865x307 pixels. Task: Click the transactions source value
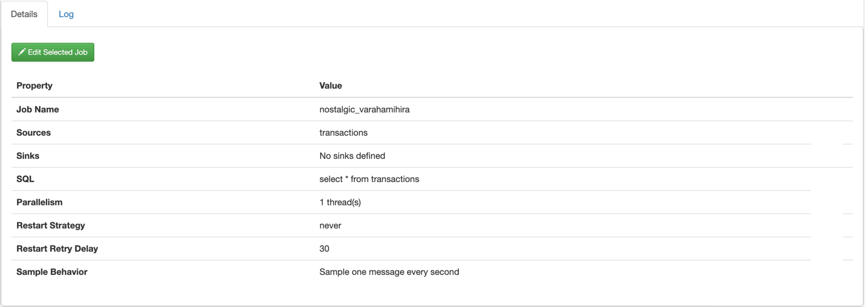(343, 132)
